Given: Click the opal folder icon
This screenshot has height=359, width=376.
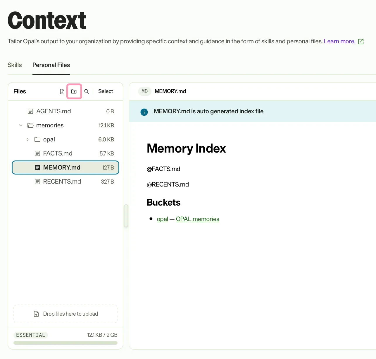Looking at the screenshot, I should pos(37,139).
